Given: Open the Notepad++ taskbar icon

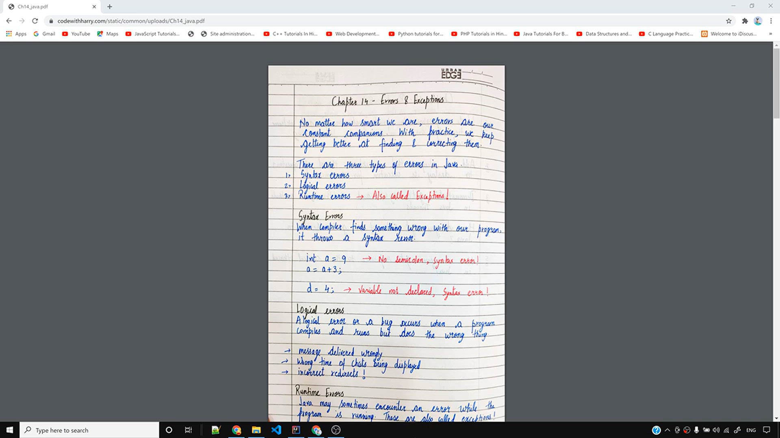Looking at the screenshot, I should point(216,430).
